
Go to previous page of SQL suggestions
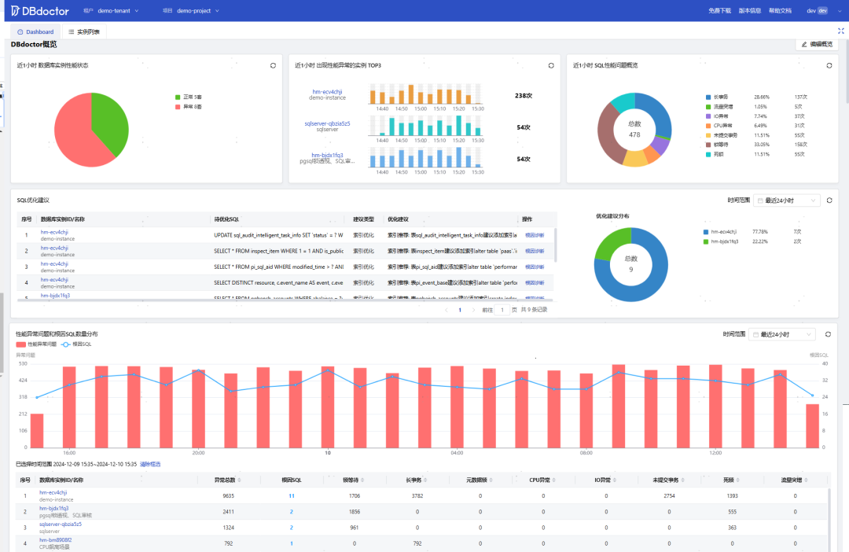click(x=447, y=310)
